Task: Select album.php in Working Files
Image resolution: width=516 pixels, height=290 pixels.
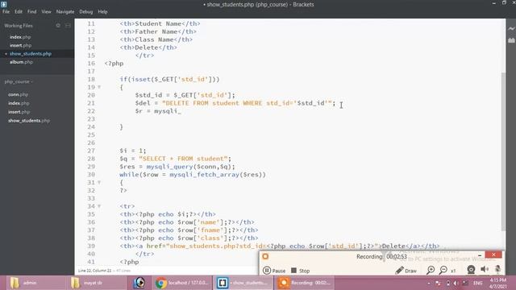Action: point(21,62)
